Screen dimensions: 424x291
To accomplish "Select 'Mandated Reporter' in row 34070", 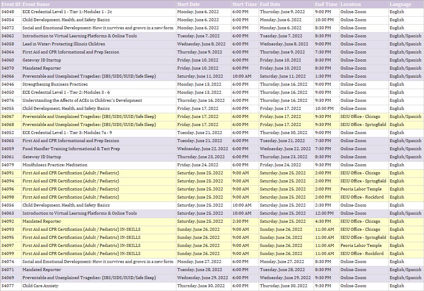I will (42, 68).
